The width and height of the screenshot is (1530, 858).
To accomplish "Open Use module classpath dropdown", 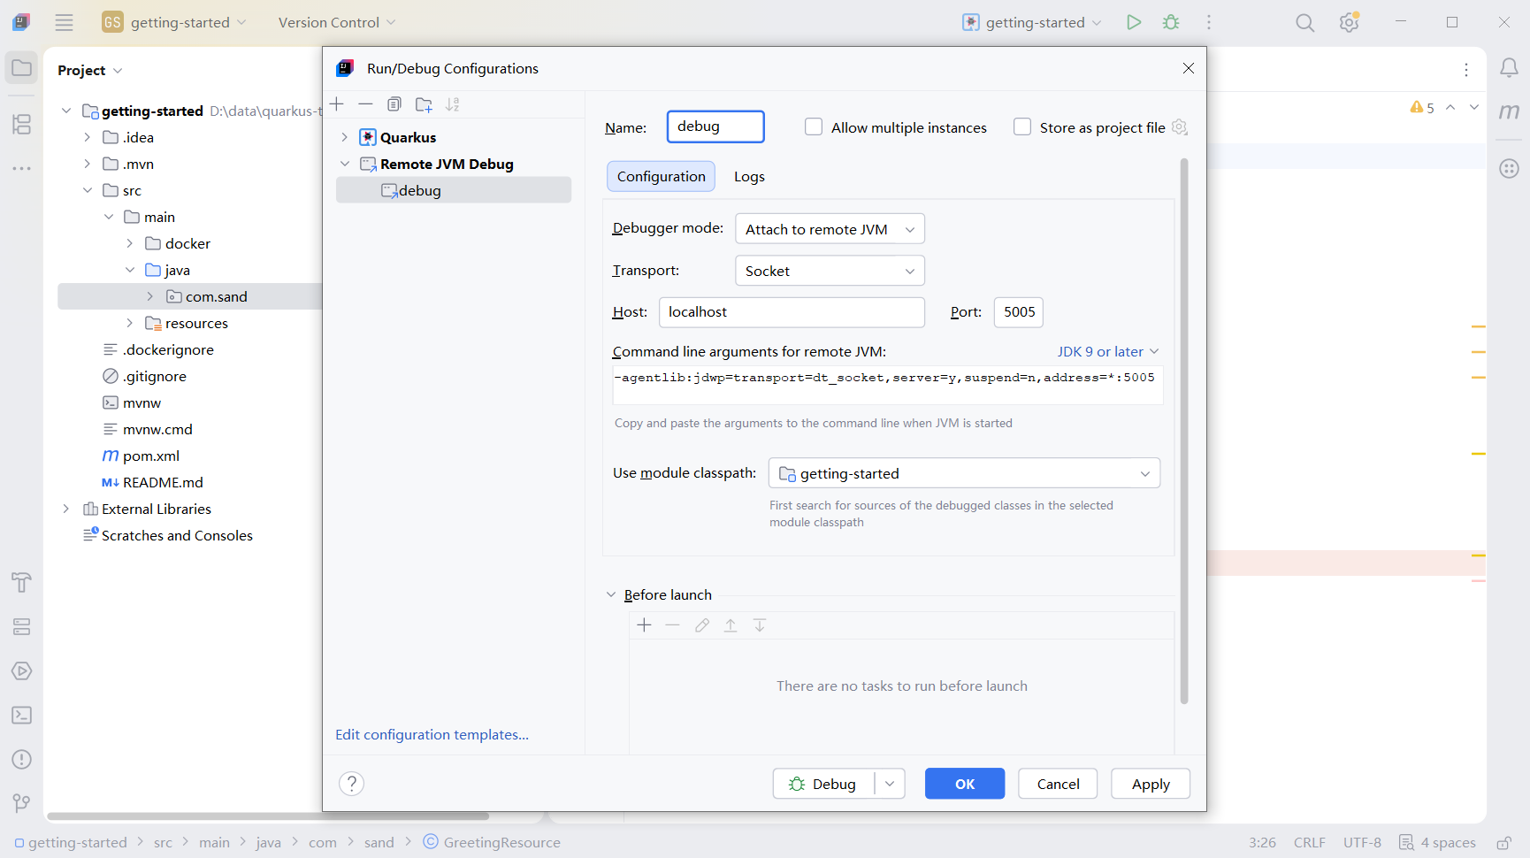I will 964,473.
